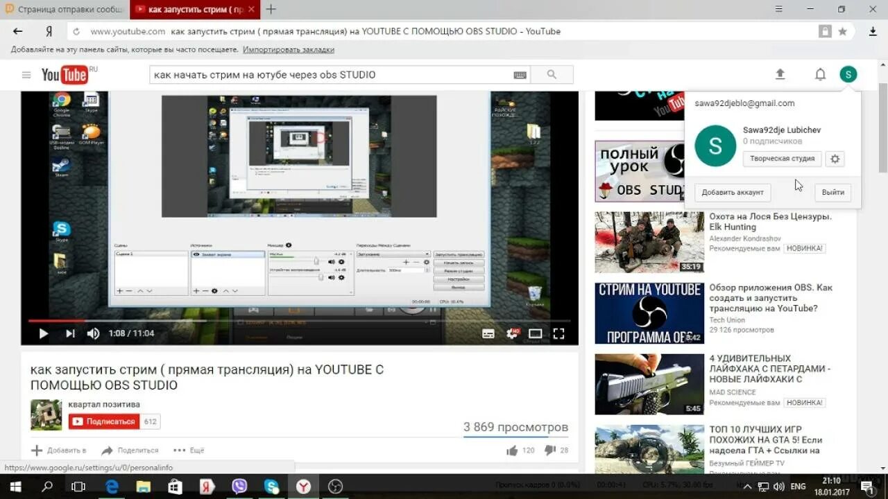Like the video with thumbs up
This screenshot has height=499, width=888.
point(512,450)
